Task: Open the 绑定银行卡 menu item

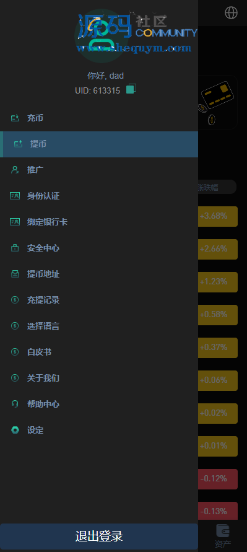Action: [99, 222]
